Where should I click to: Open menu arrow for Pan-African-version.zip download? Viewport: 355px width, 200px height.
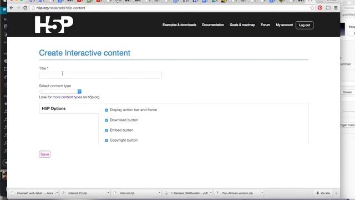(x=262, y=193)
